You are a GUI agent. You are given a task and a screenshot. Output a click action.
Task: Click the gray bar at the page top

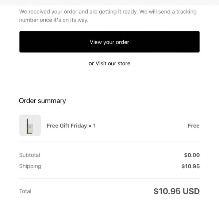coord(109,3)
